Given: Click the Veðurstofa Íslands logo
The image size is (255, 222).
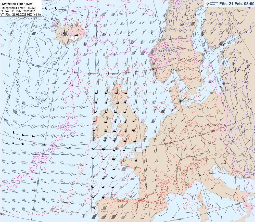Looking at the screenshot, I should point(211,4).
